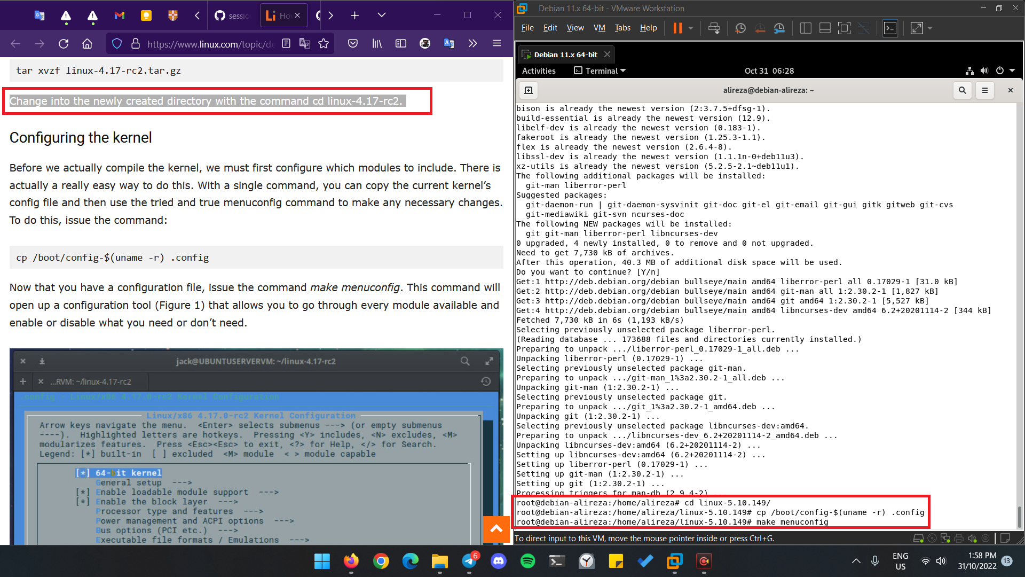The image size is (1025, 577).
Task: Expand the stretch guest dropdown arrow
Action: click(x=930, y=28)
